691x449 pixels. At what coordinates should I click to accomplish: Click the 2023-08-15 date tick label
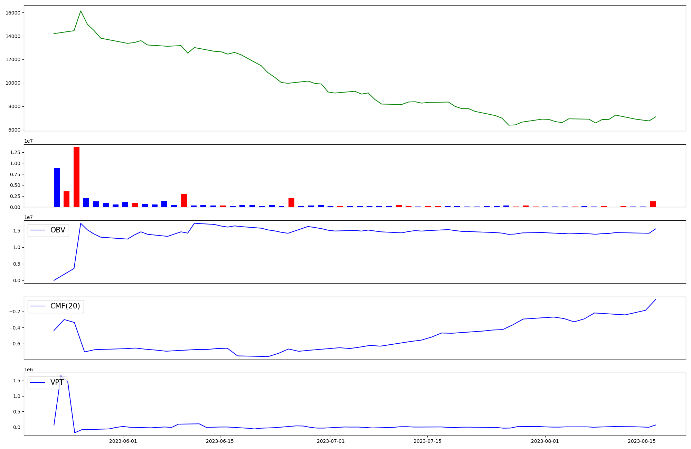click(642, 441)
